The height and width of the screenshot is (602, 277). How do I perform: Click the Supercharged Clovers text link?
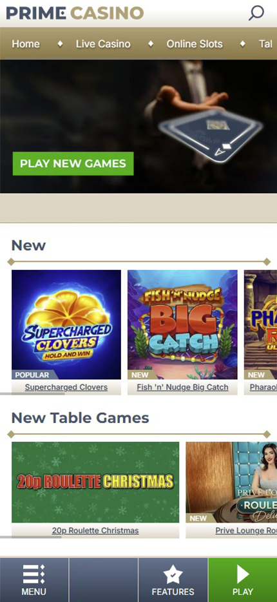(66, 387)
